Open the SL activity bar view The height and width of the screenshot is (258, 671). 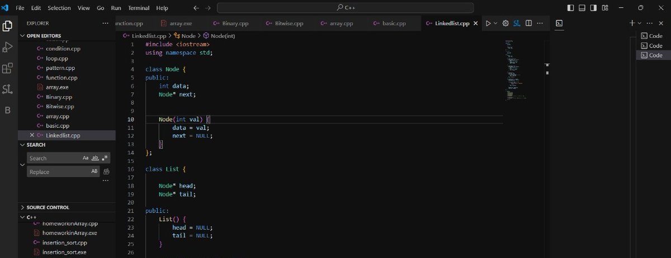pos(8,89)
